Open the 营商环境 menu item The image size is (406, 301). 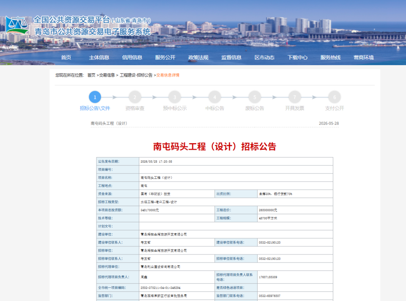pos(364,58)
